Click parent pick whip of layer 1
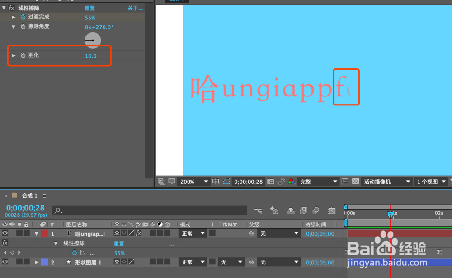452x278 pixels. [251, 233]
